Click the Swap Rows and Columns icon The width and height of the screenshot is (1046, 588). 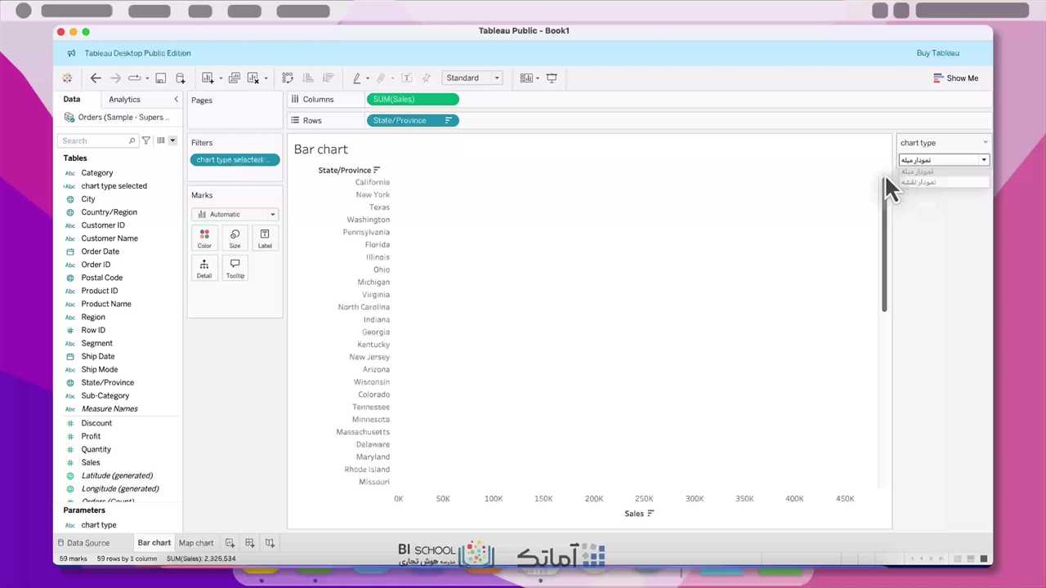(x=288, y=78)
